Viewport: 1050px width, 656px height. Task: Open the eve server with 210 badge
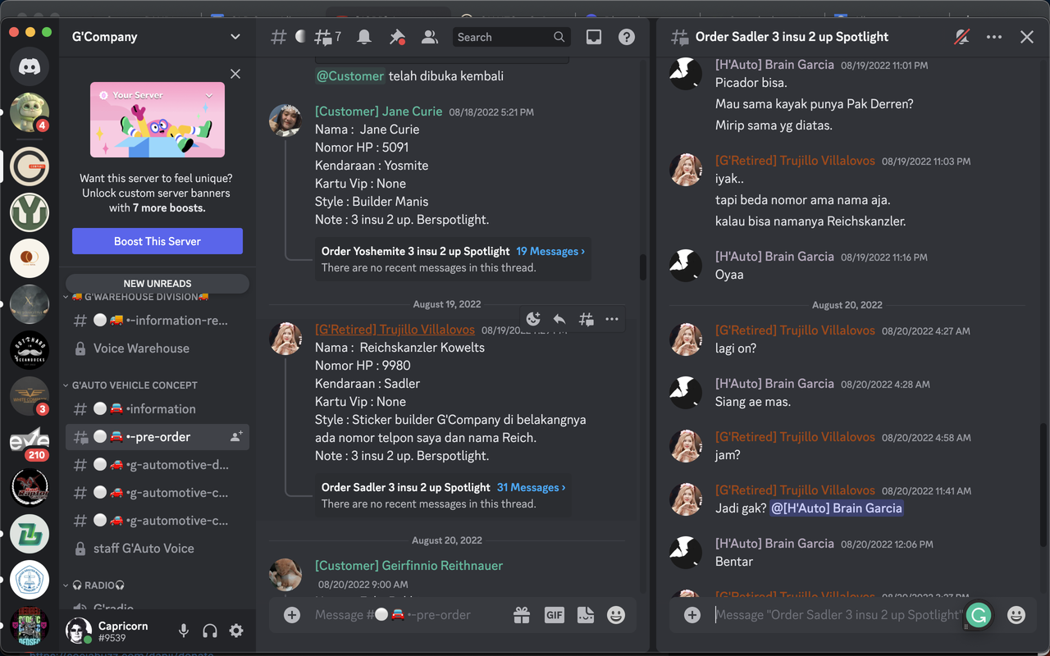pos(30,442)
